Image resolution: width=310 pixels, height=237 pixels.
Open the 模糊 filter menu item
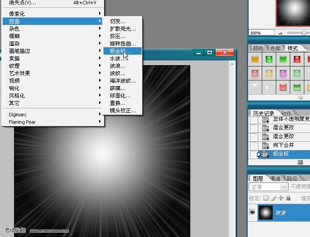(x=52, y=36)
